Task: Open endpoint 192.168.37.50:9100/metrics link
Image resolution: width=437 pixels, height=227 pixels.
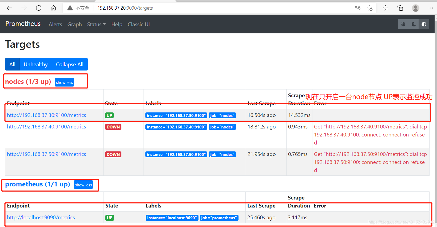Action: pyautogui.click(x=46, y=154)
